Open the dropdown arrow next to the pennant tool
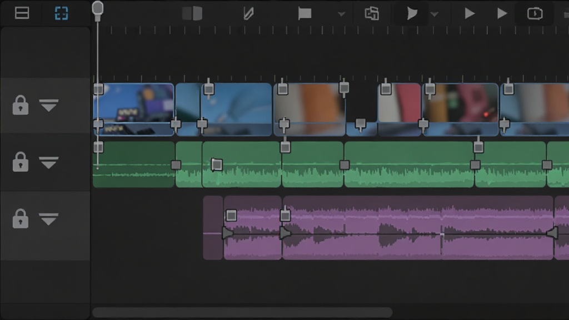The width and height of the screenshot is (569, 320). coord(435,14)
